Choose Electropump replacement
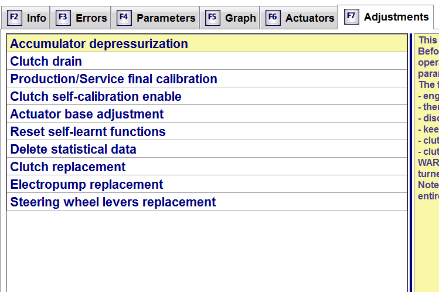 tap(207, 185)
